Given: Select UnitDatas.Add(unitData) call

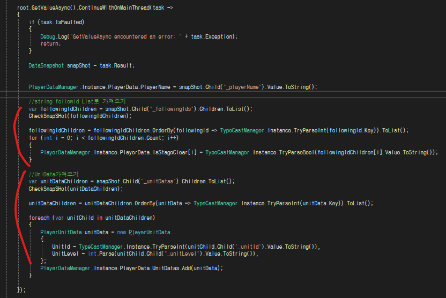Looking at the screenshot, I should pos(187,268).
